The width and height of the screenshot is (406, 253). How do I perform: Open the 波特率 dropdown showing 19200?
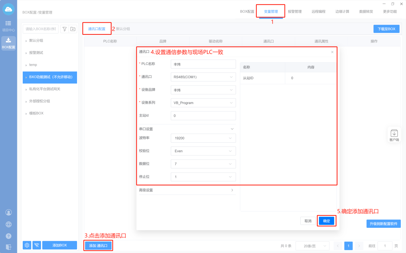(x=203, y=138)
